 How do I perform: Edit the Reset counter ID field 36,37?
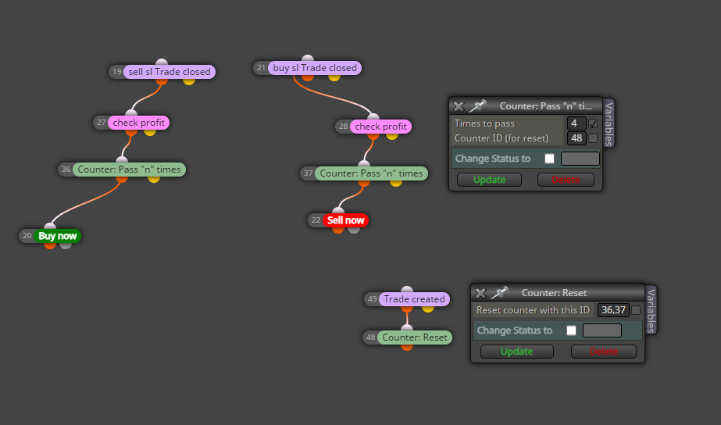[613, 310]
